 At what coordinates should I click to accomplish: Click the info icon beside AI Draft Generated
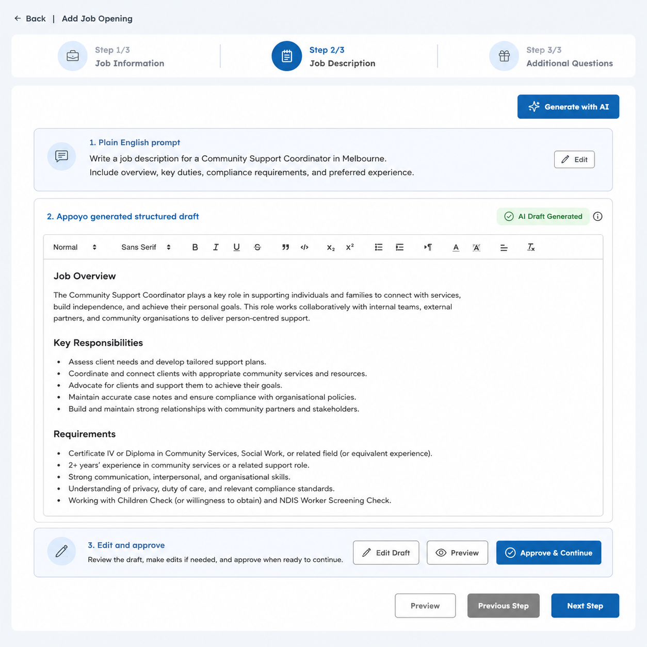597,216
